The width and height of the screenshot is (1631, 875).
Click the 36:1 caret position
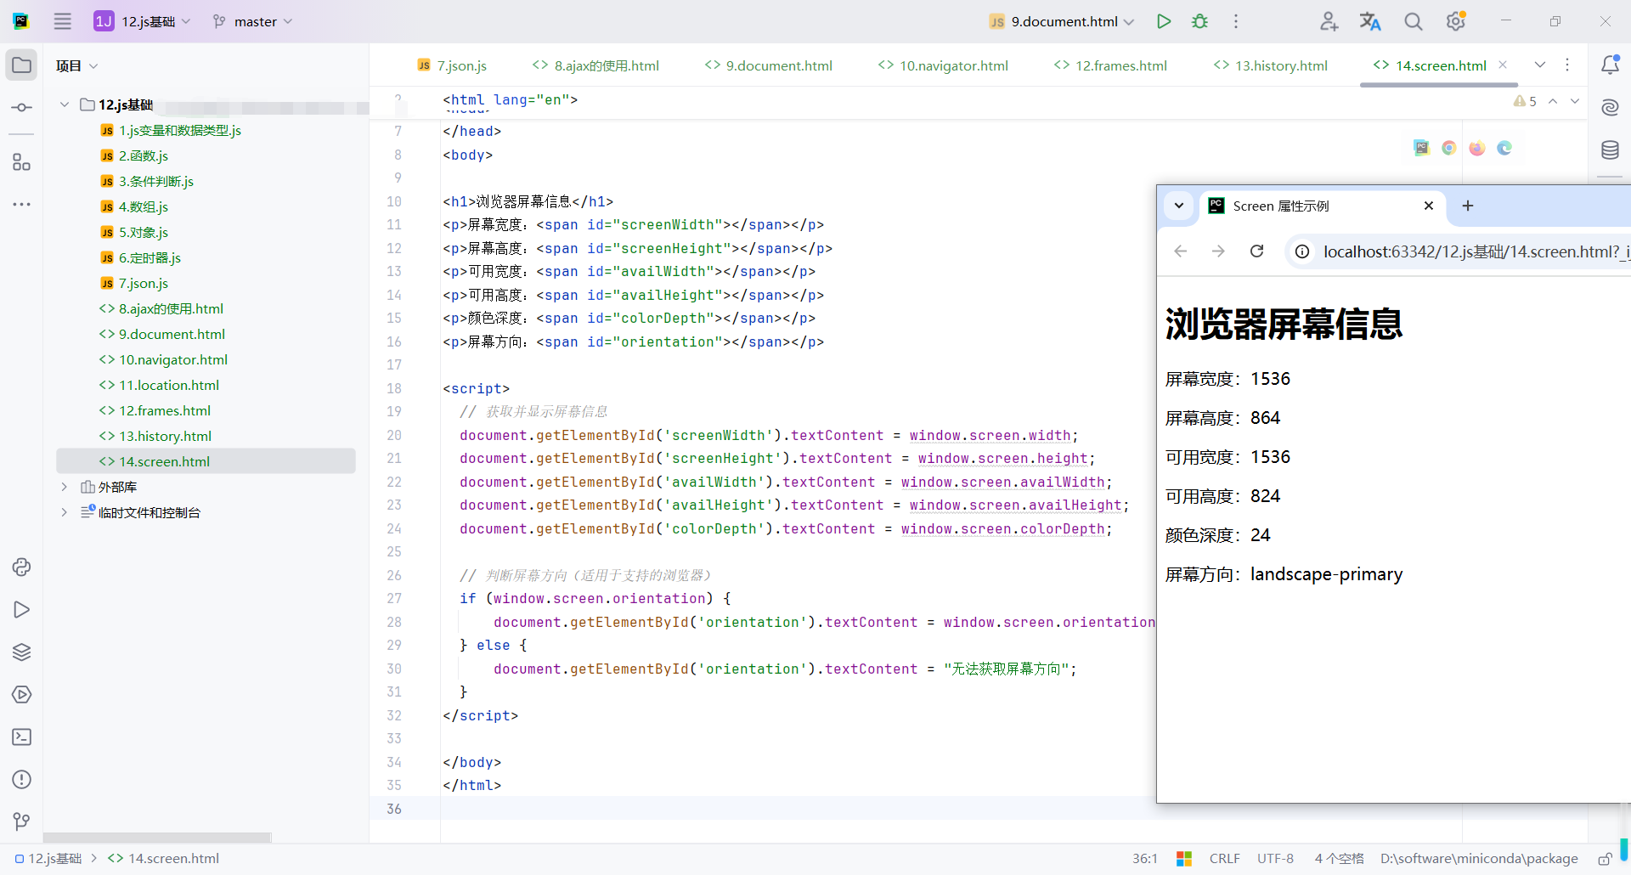coord(1144,859)
